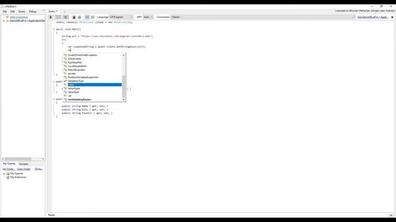Open the File menu
Screen dimensions: 396x222
(x=5, y=12)
